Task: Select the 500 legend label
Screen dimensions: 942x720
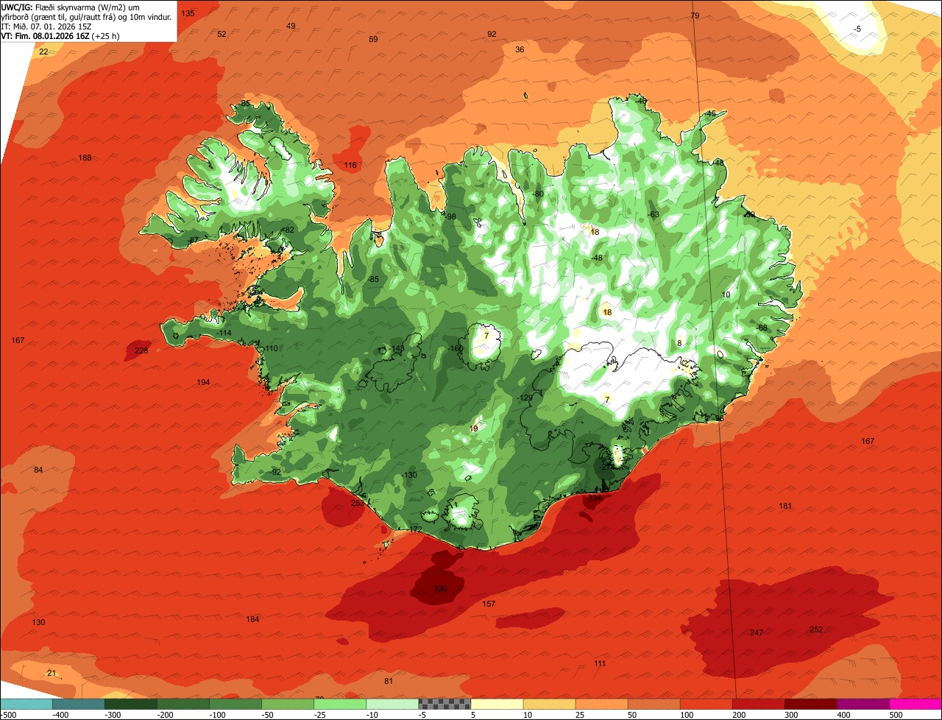Action: (896, 715)
